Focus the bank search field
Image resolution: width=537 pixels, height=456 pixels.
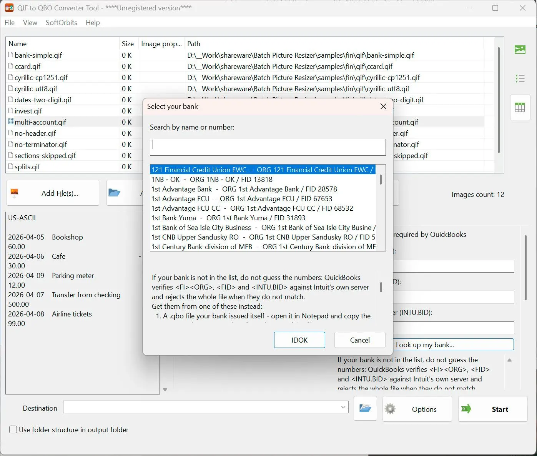click(x=268, y=147)
